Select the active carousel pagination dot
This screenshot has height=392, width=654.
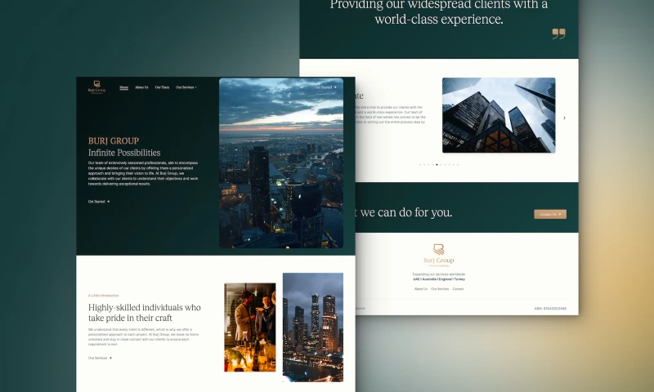[x=437, y=164]
